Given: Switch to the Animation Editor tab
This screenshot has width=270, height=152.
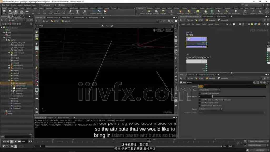Looking at the screenshot, I should point(52,17).
